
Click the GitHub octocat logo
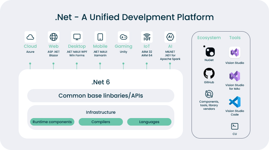coord(209,74)
